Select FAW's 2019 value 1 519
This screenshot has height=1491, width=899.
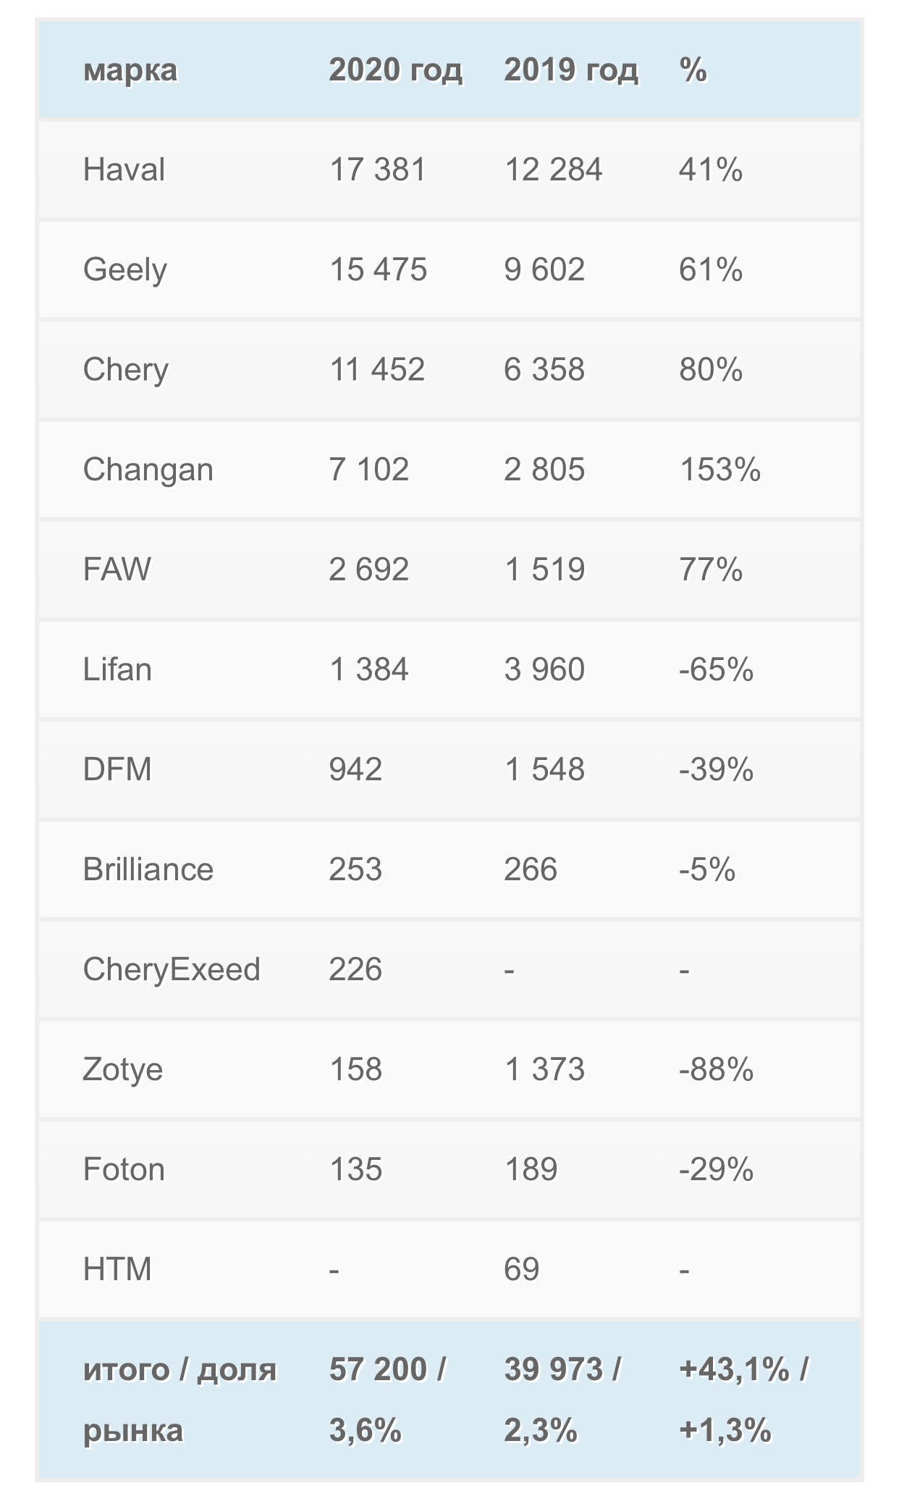pyautogui.click(x=544, y=569)
